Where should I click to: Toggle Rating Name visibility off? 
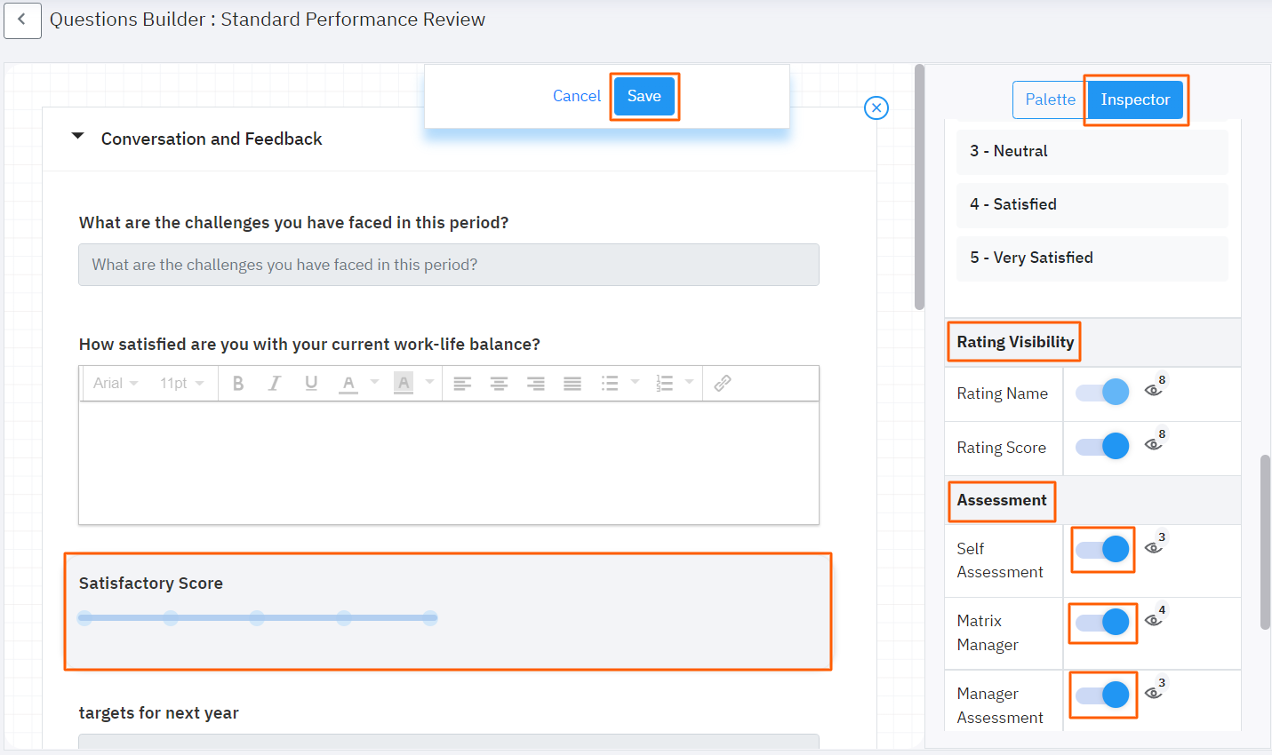(x=1102, y=391)
